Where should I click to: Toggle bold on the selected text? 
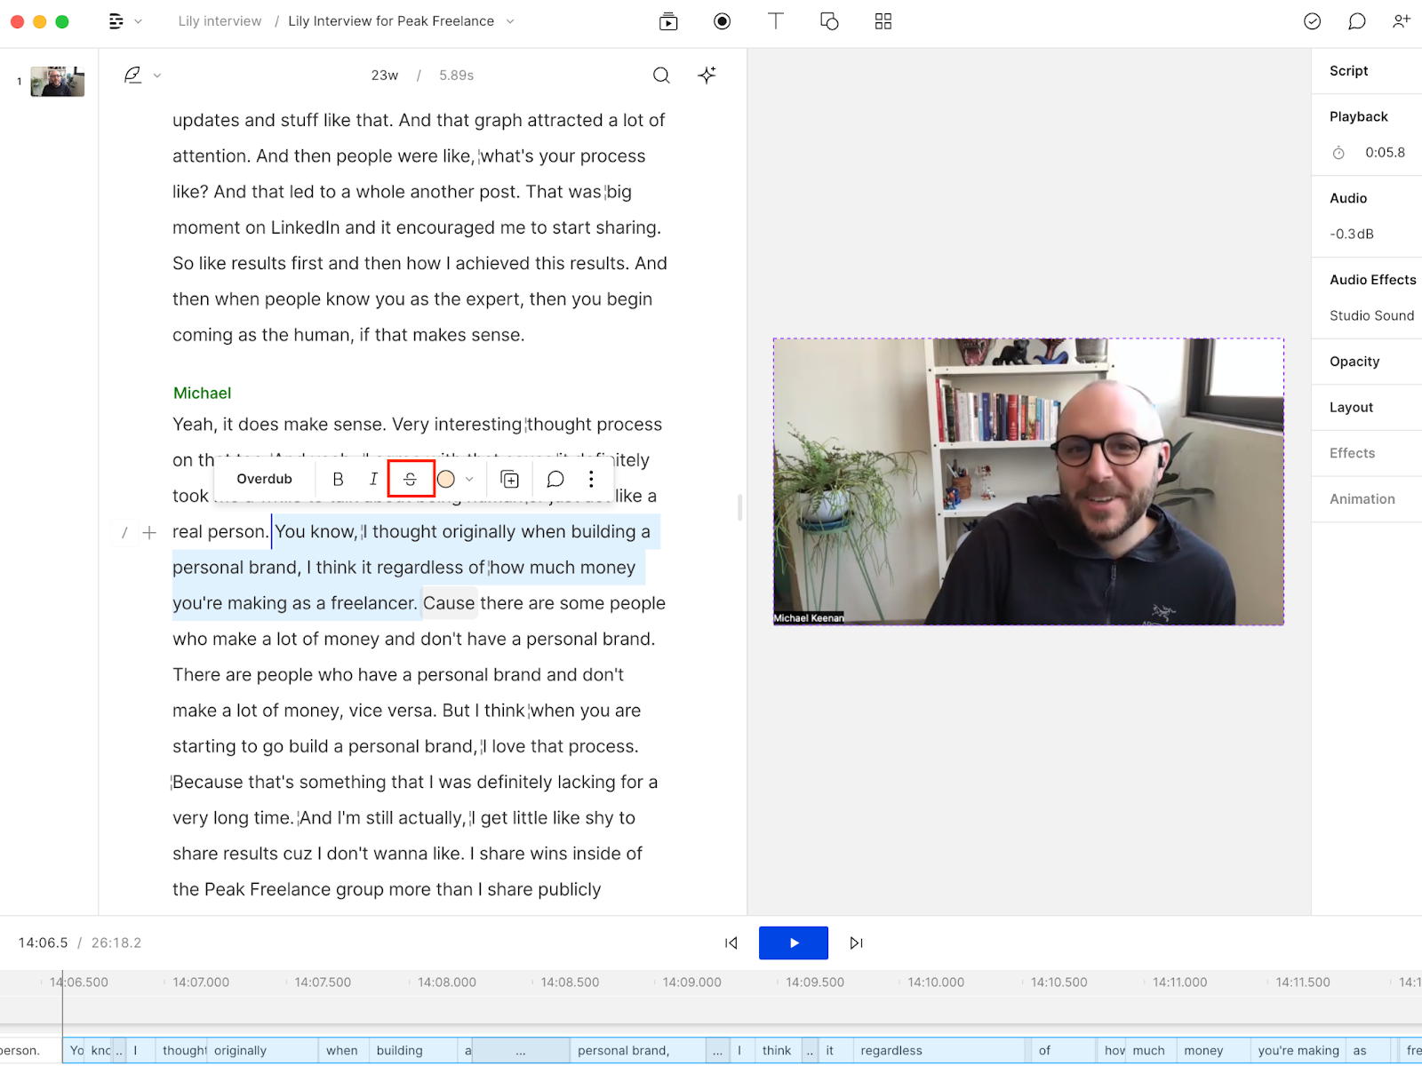[x=338, y=479]
